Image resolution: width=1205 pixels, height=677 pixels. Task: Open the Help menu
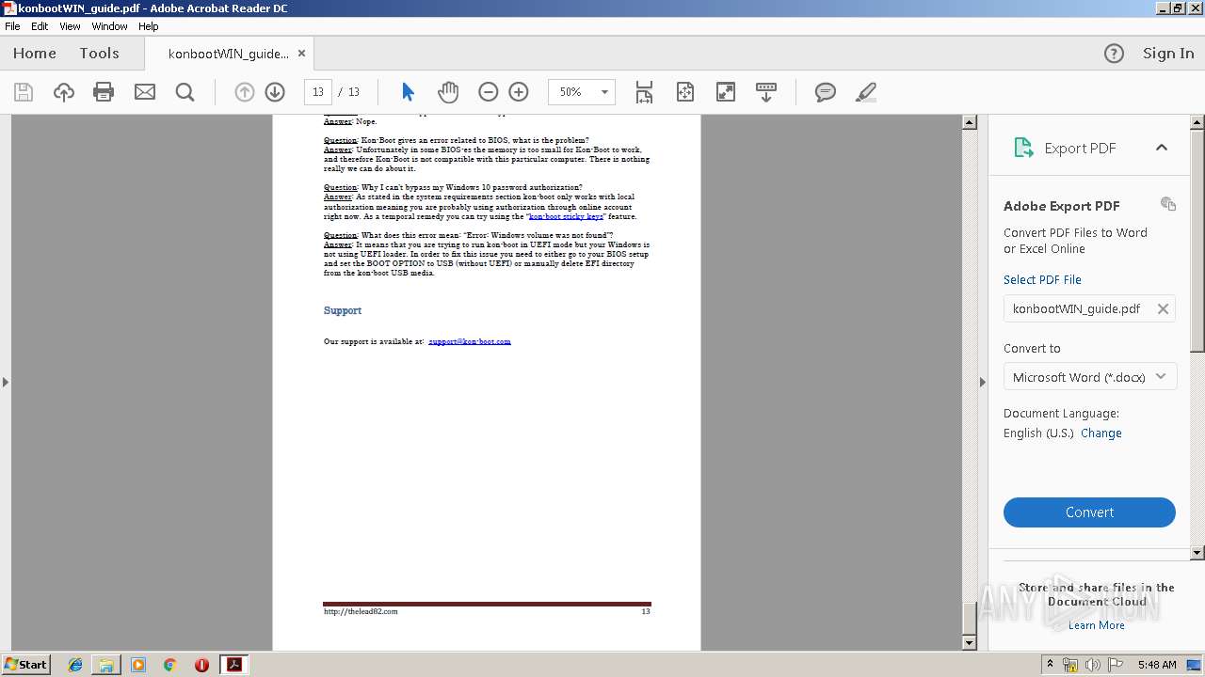coord(149,26)
